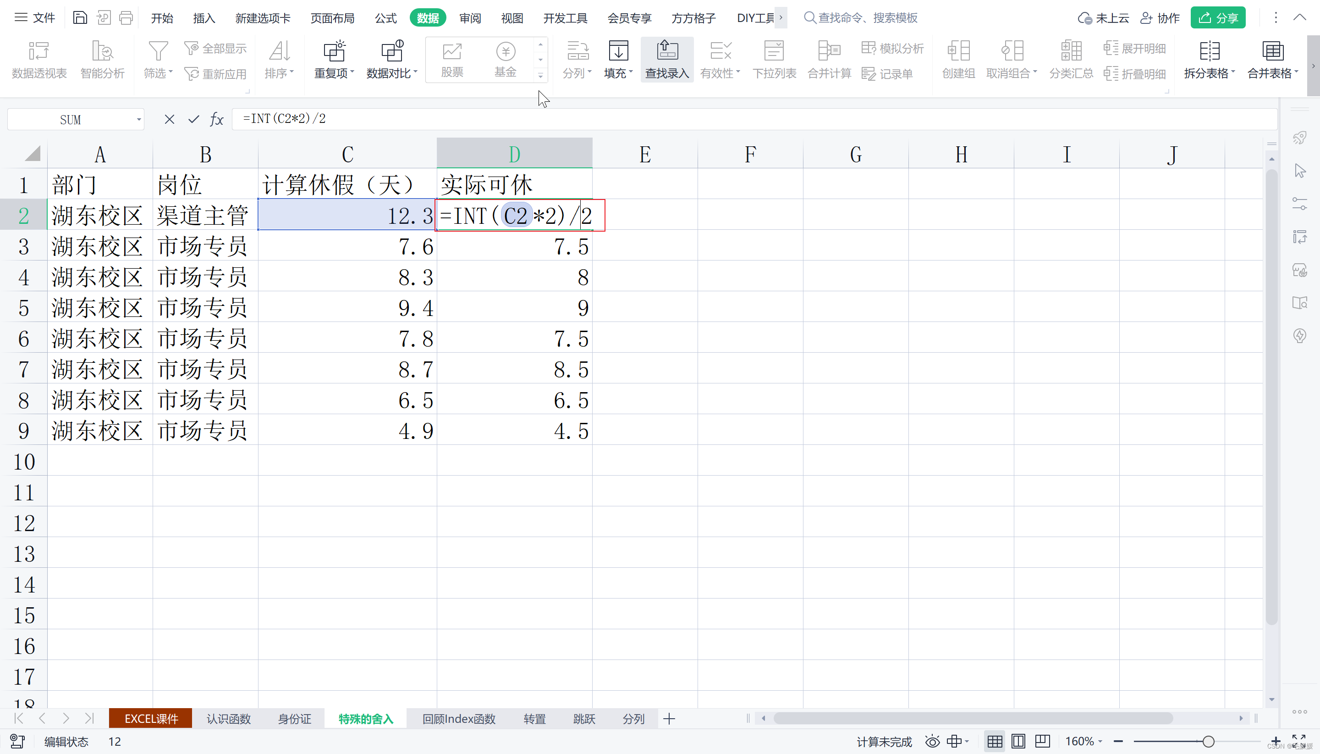This screenshot has height=754, width=1320.
Task: Open the 数据透视表 pivot table tool
Action: point(39,60)
